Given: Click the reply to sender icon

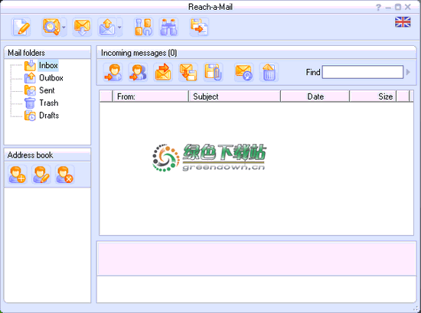Looking at the screenshot, I should (113, 72).
